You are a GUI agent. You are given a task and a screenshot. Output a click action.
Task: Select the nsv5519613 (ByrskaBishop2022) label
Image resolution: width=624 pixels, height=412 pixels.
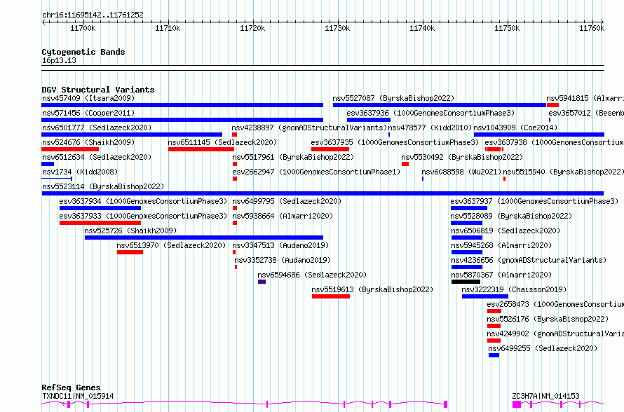coord(372,289)
